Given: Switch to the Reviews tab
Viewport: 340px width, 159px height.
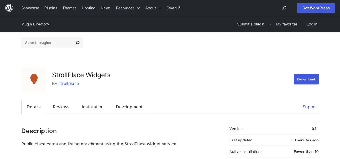Looking at the screenshot, I should tap(61, 107).
